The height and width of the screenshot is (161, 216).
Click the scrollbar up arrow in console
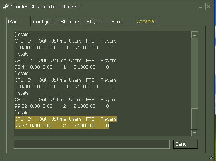[195, 35]
